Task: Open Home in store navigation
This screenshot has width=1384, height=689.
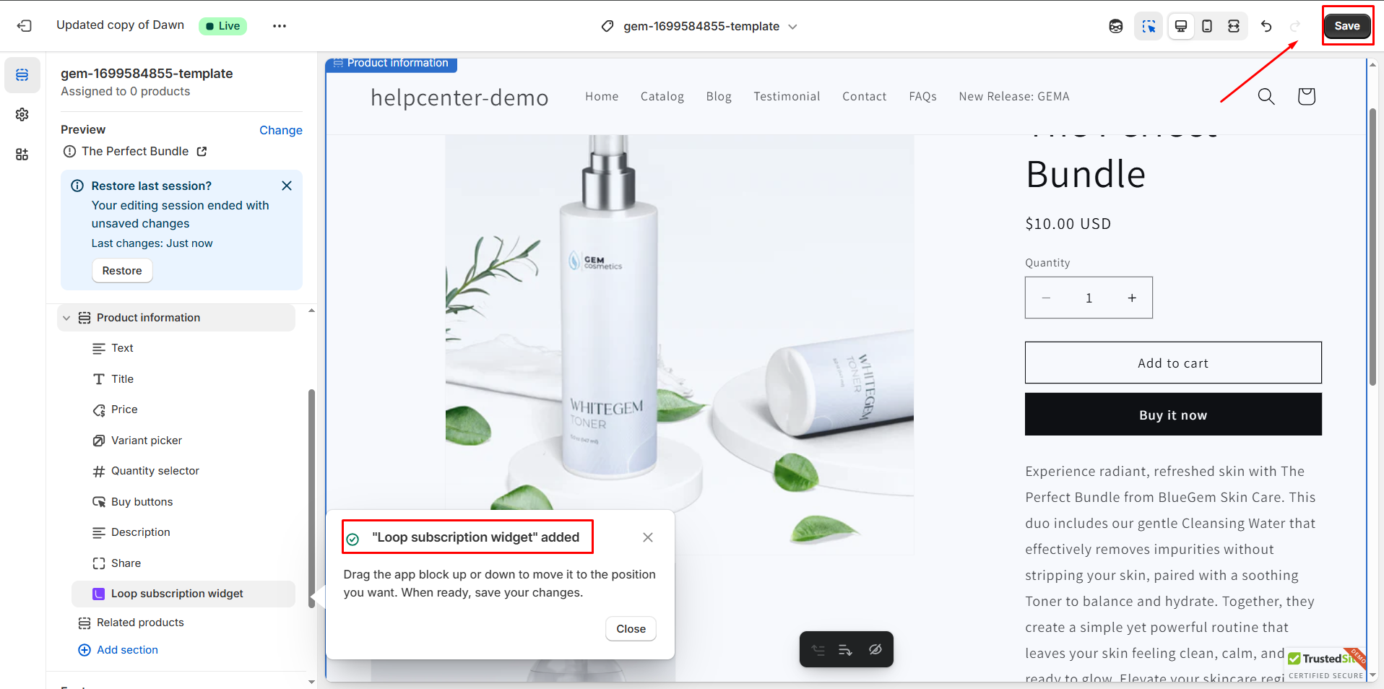Action: click(602, 97)
